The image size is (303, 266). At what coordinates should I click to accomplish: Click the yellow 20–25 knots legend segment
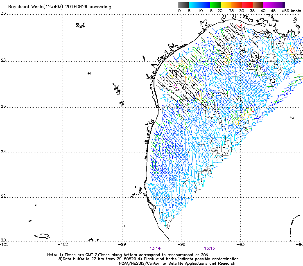click(226, 5)
